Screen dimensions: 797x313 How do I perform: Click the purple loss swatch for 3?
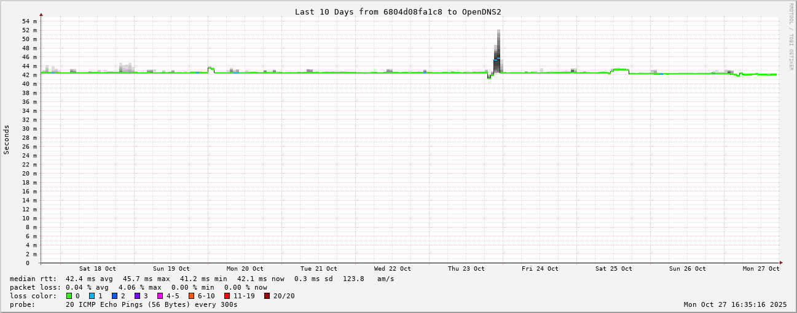coord(137,296)
